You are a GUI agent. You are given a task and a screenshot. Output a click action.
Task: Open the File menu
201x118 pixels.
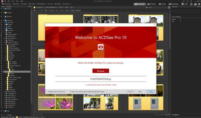[5, 1]
